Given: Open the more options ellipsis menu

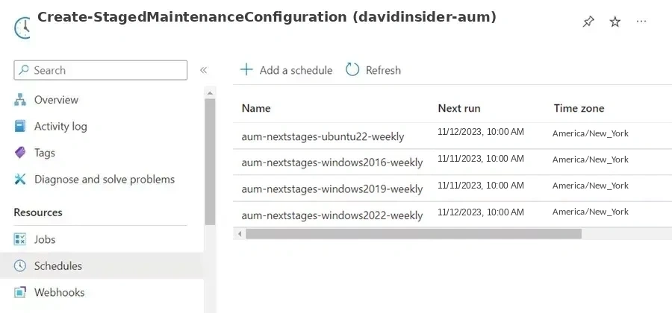Looking at the screenshot, I should click(641, 22).
